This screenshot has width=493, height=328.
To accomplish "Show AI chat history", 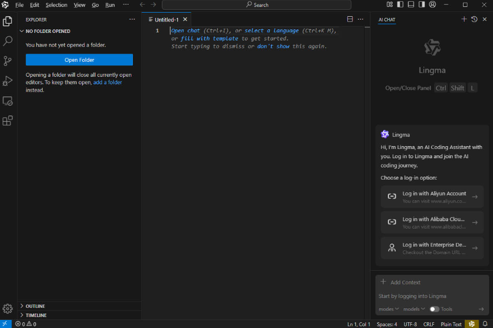I will tap(474, 19).
